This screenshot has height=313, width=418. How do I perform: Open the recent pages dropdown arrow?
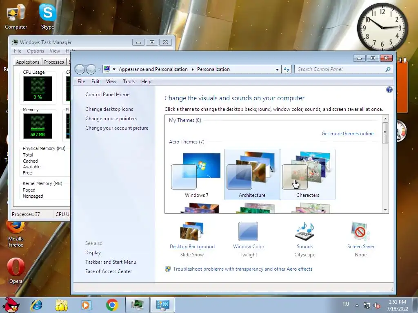click(99, 69)
